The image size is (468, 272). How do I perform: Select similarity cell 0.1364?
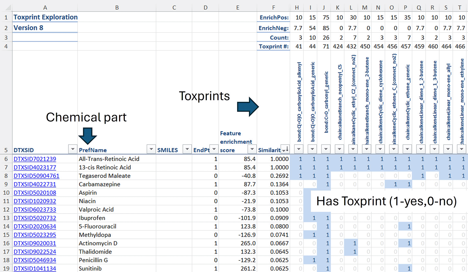273,184
